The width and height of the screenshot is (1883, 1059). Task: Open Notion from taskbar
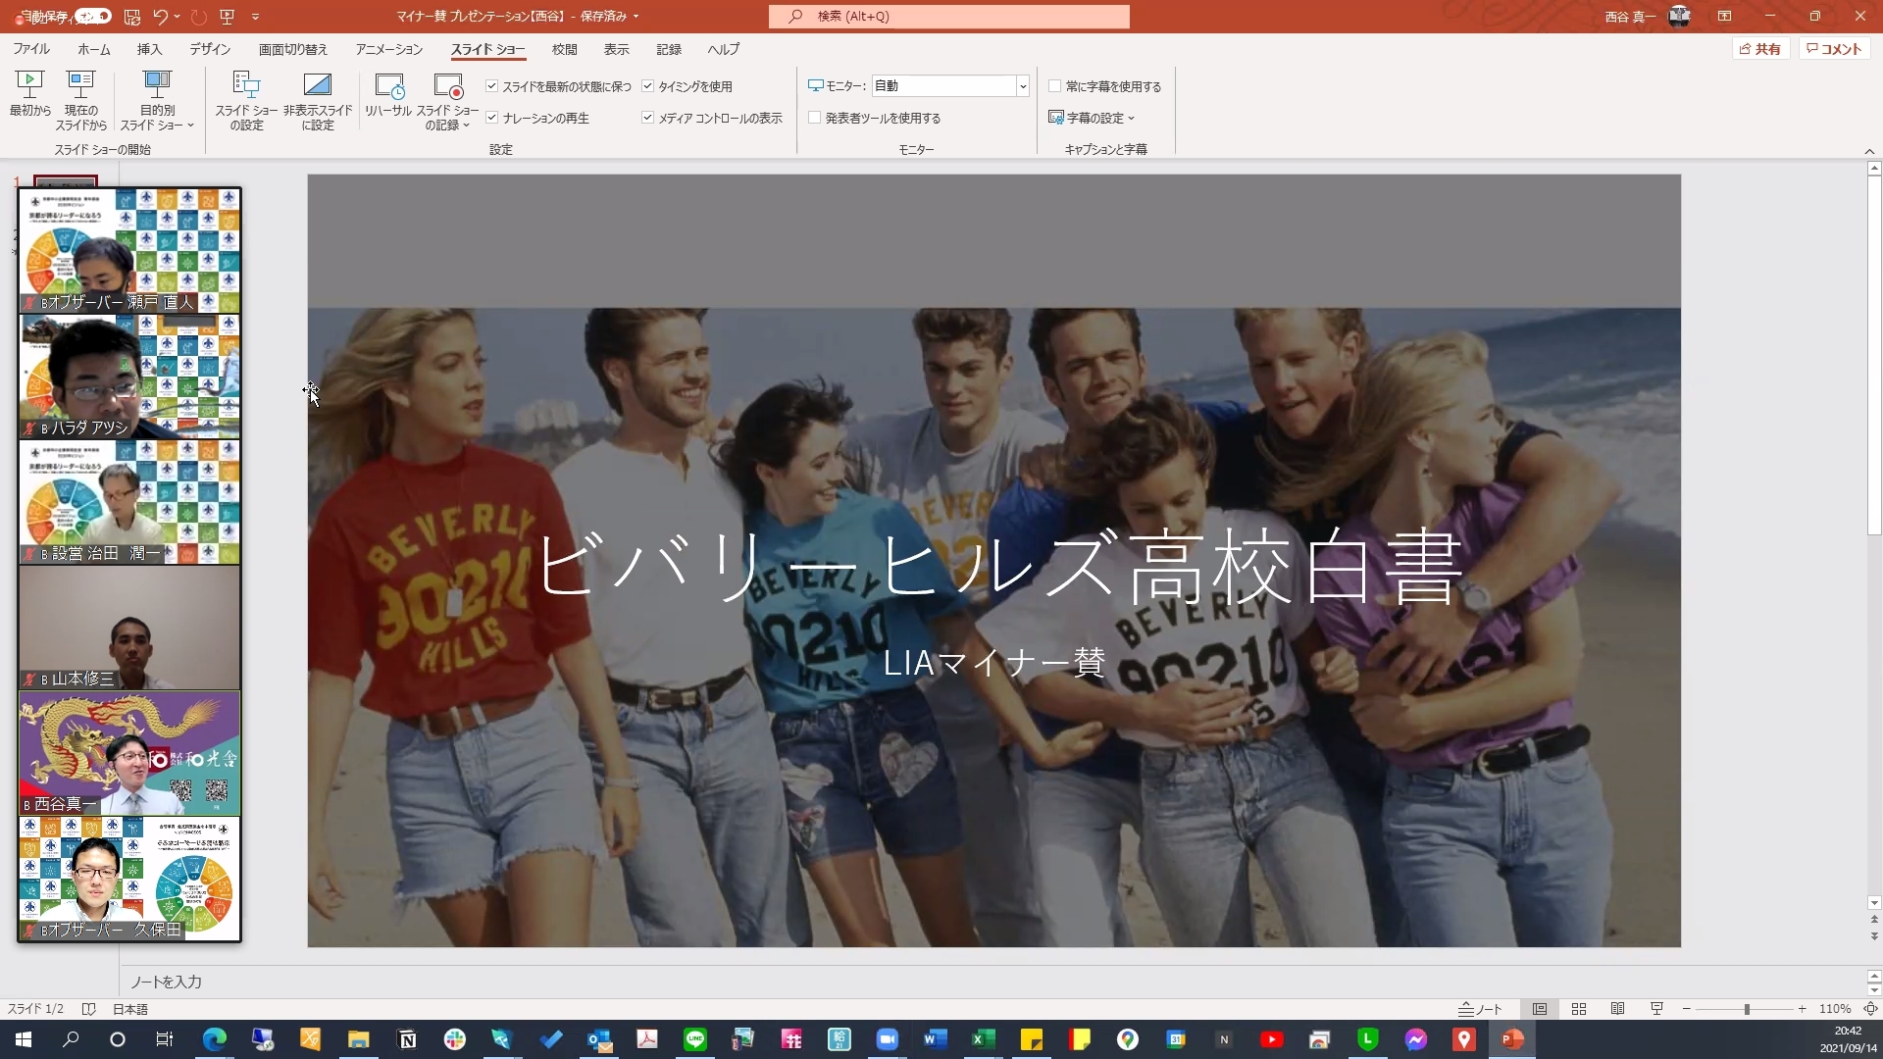[x=407, y=1039]
